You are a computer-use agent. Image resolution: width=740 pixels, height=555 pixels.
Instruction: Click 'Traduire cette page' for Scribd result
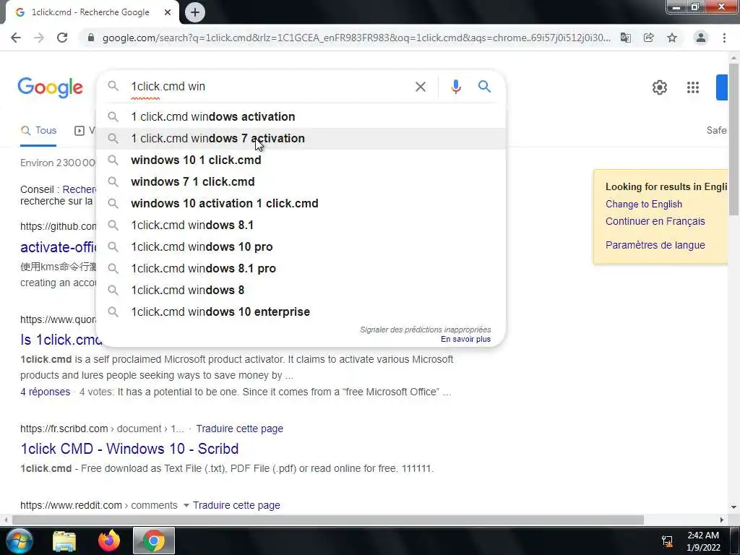(240, 429)
